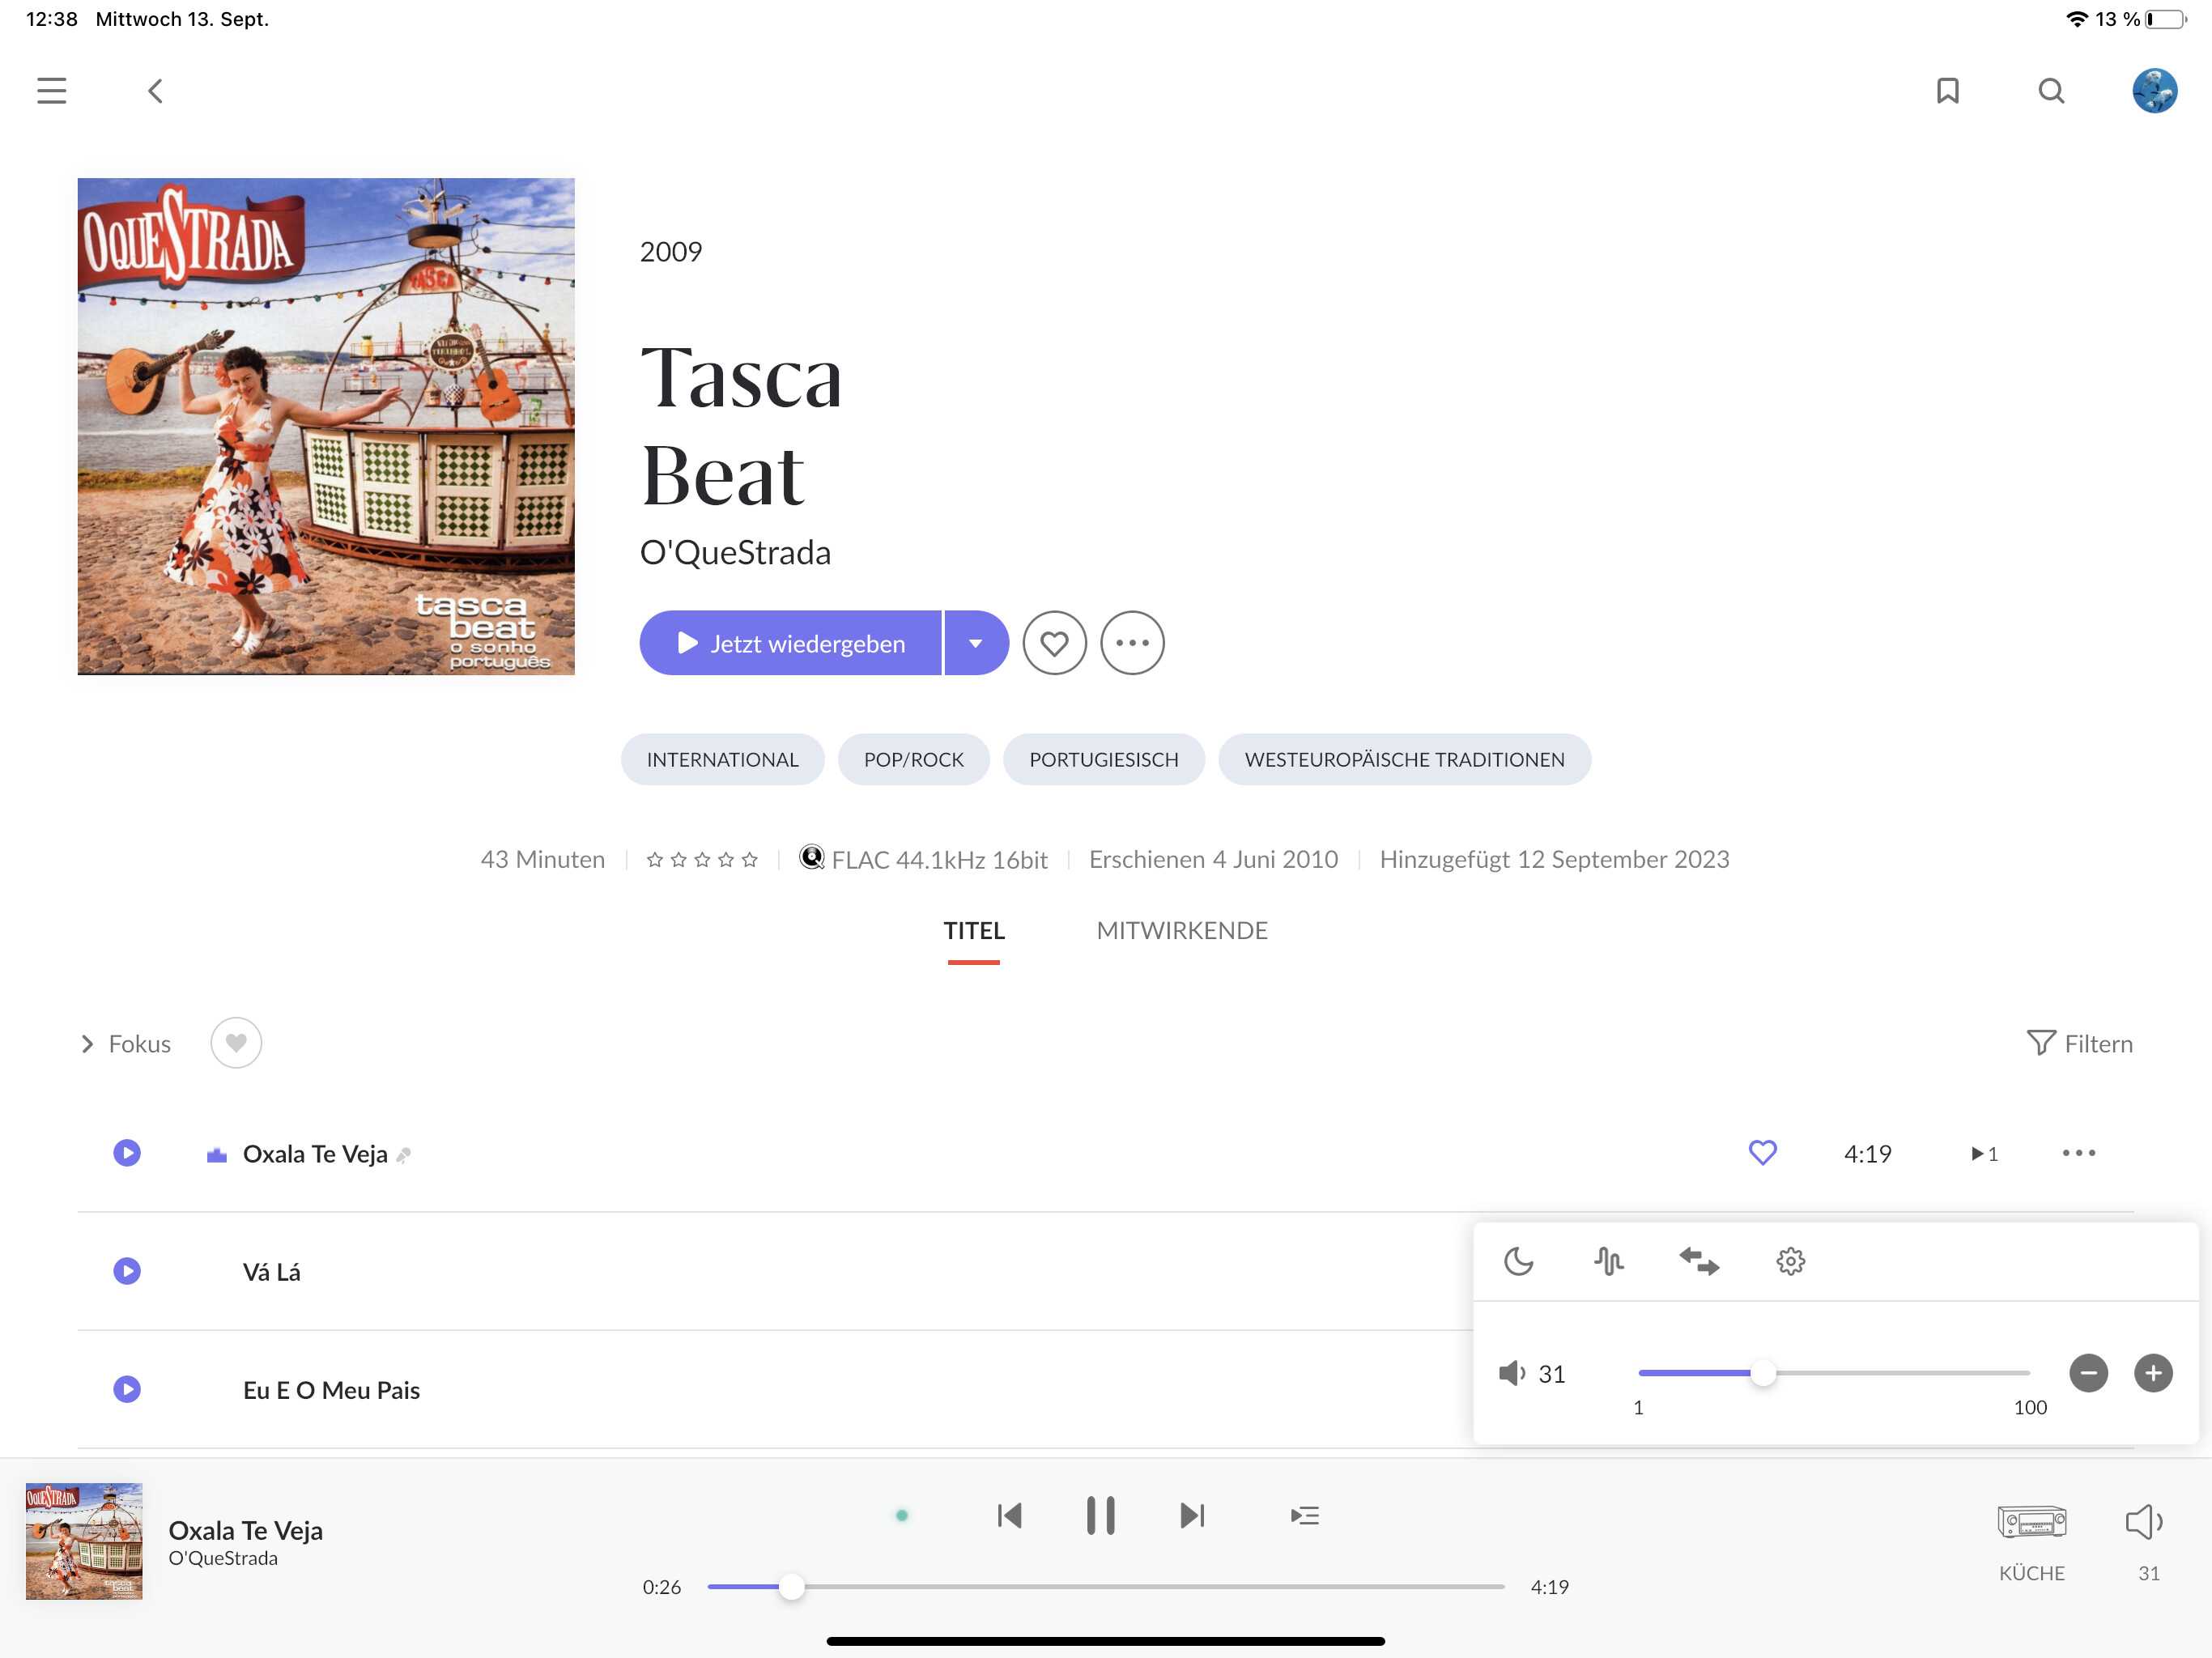This screenshot has height=1658, width=2212.
Task: Expand the play options dropdown arrow
Action: point(976,643)
